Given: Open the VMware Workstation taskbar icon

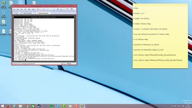Looking at the screenshot, I should click(x=82, y=106).
